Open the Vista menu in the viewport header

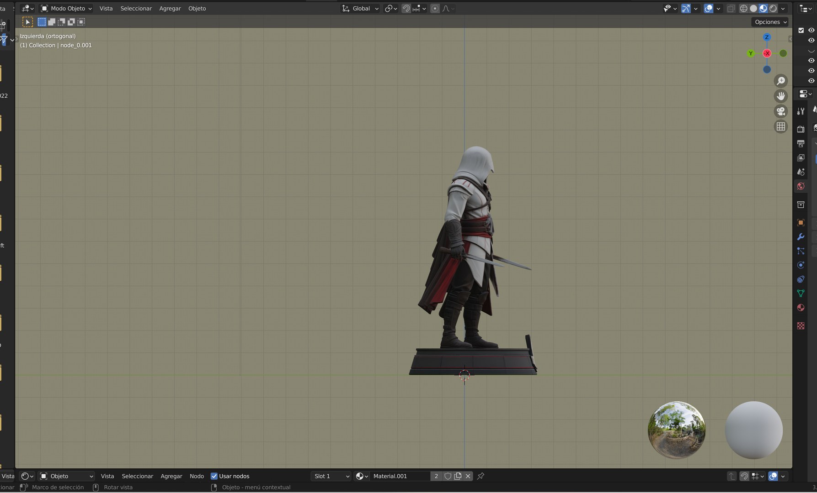tap(106, 9)
